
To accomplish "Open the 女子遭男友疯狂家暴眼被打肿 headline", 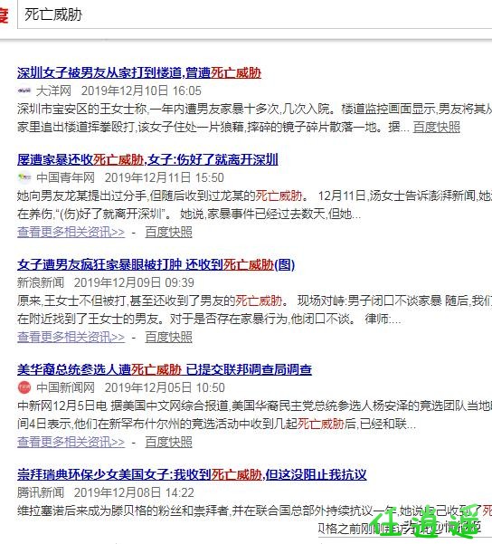I will (156, 264).
